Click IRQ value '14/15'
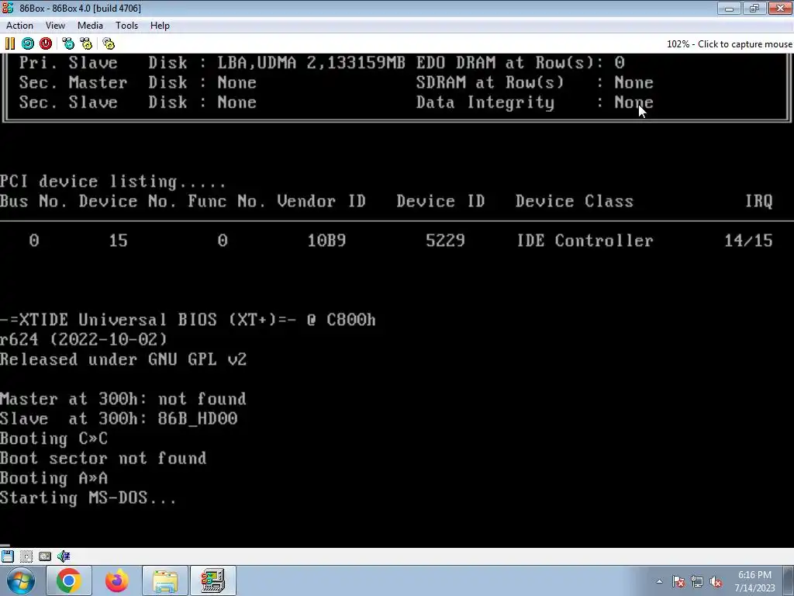 (748, 241)
